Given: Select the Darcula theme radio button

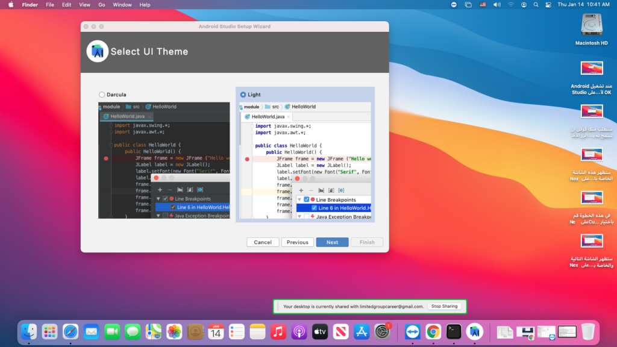Looking at the screenshot, I should (102, 95).
